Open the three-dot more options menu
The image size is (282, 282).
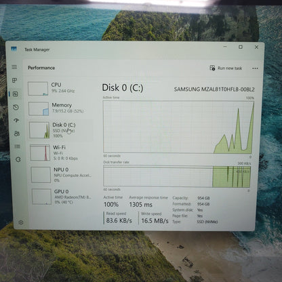[x=255, y=68]
